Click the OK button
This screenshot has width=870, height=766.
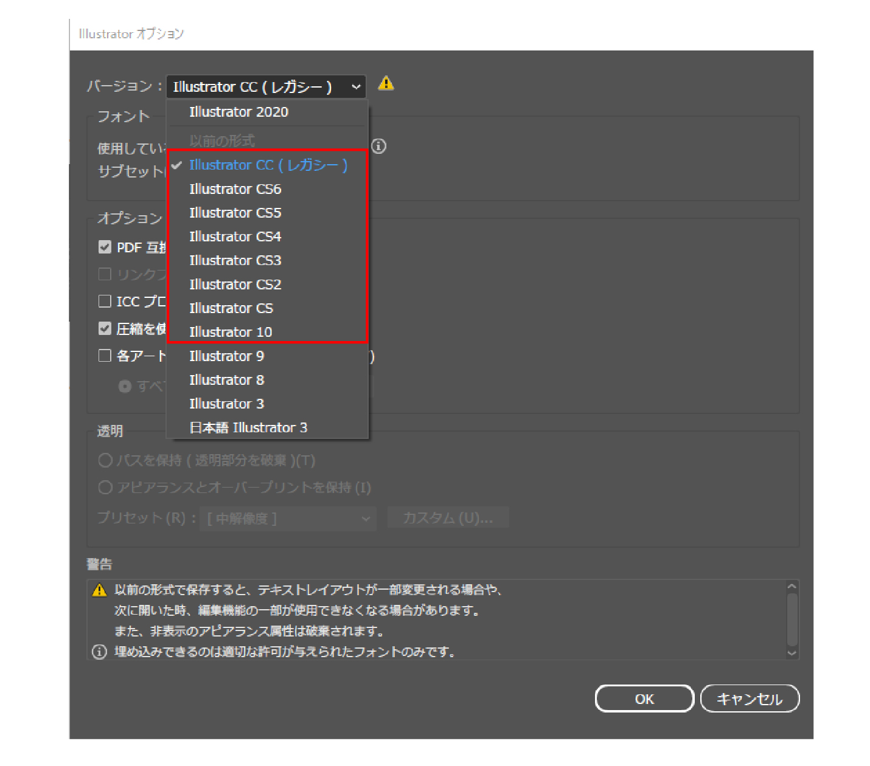coord(644,699)
